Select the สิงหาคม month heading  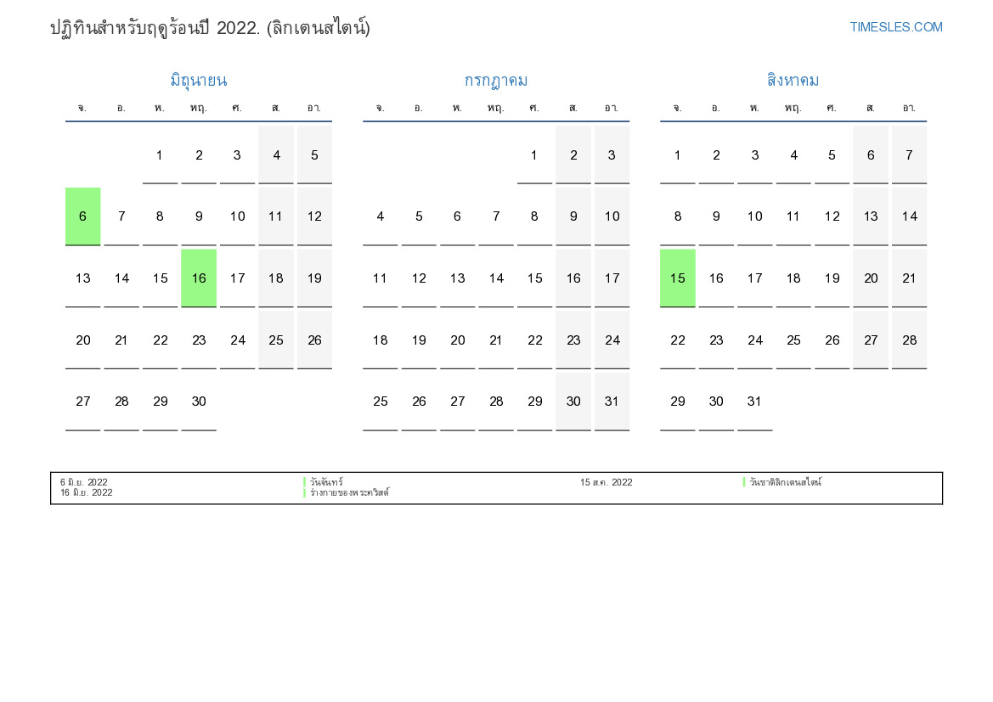click(x=793, y=81)
